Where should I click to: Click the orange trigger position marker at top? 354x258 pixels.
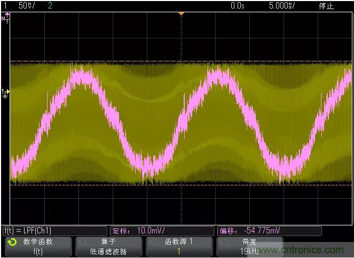(181, 13)
